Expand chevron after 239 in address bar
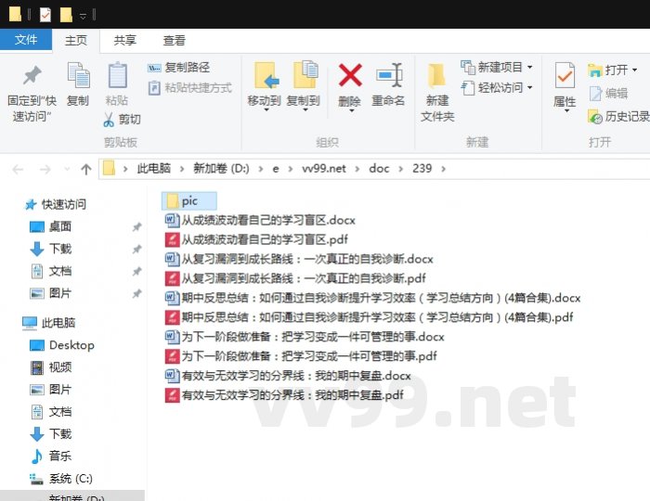650x501 pixels. point(443,169)
